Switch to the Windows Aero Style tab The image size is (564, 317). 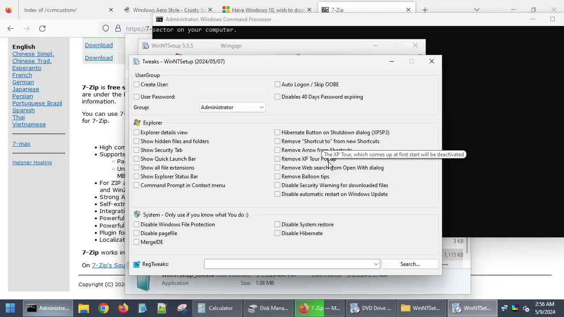click(x=167, y=10)
